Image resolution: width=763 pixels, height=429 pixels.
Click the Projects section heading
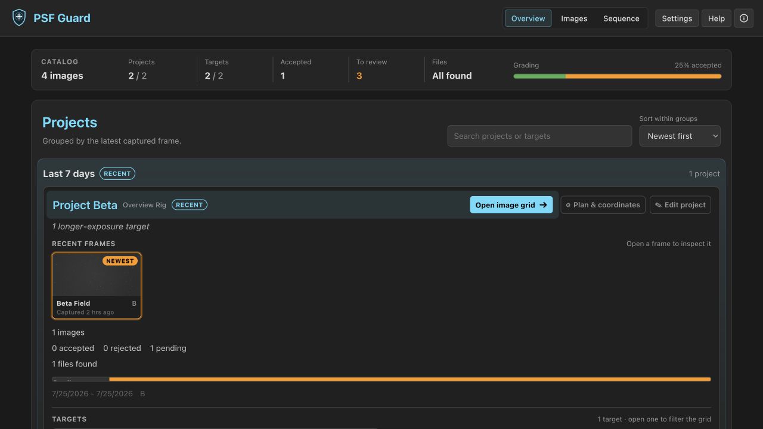70,122
